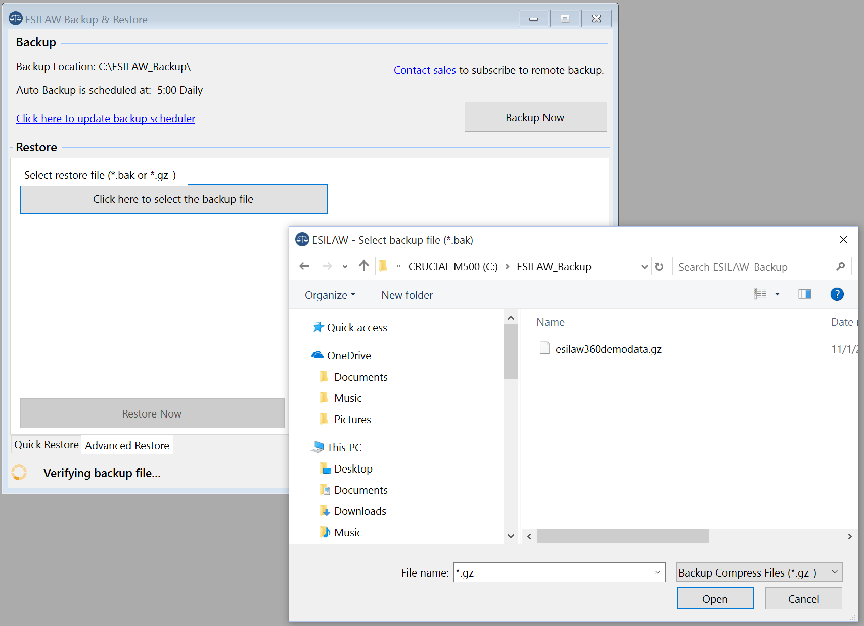Click the update backup scheduler link
The height and width of the screenshot is (626, 864).
pos(106,118)
